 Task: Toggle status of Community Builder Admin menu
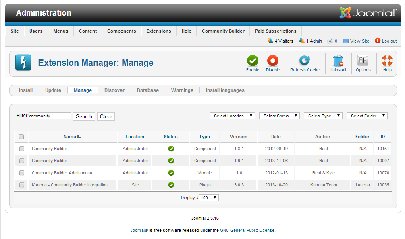(171, 173)
